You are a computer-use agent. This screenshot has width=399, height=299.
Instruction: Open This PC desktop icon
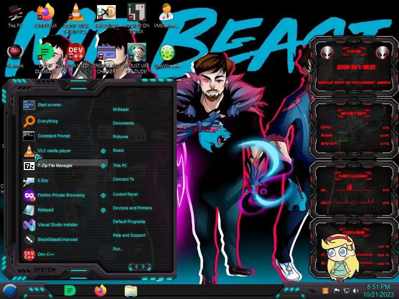15,15
